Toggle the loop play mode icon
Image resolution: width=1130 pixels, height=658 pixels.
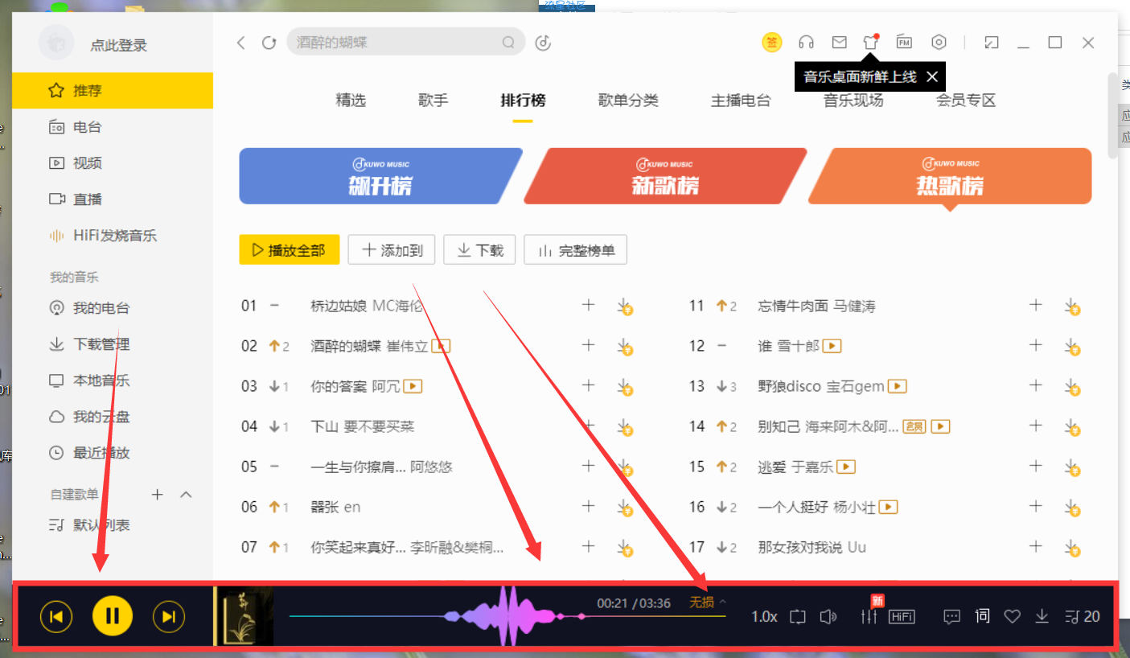[x=797, y=617]
